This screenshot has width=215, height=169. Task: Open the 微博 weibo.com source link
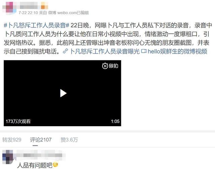tap(62, 13)
